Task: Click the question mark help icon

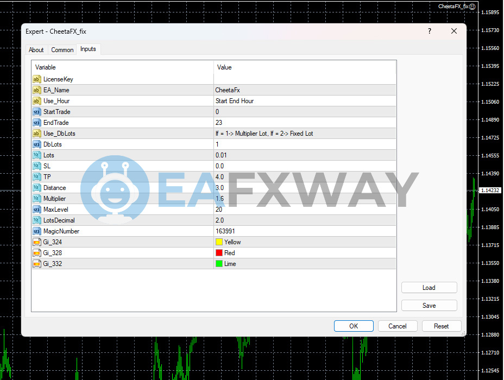Action: click(x=430, y=31)
